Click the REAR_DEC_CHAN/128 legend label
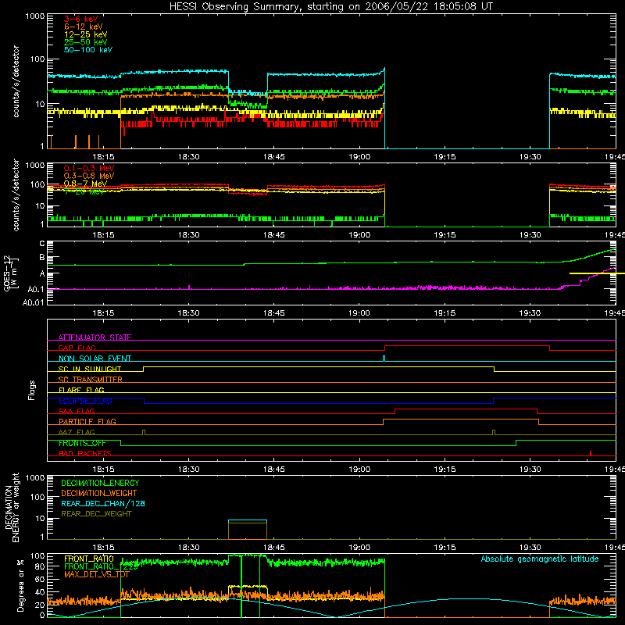Screen dimensions: 625x625 pyautogui.click(x=103, y=504)
